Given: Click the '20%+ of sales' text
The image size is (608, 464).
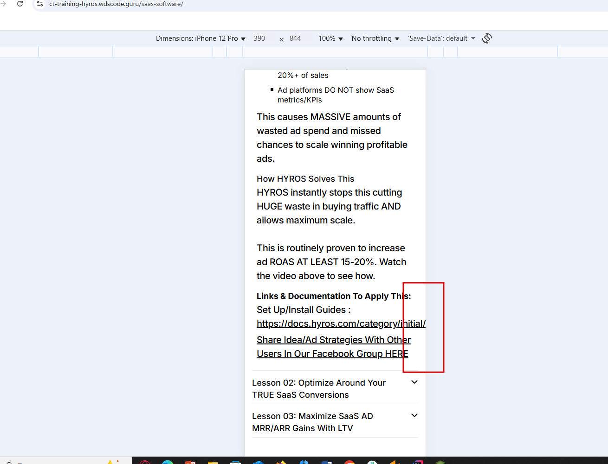Looking at the screenshot, I should click(303, 76).
